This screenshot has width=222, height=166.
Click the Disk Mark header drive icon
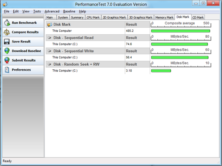point(49,24)
